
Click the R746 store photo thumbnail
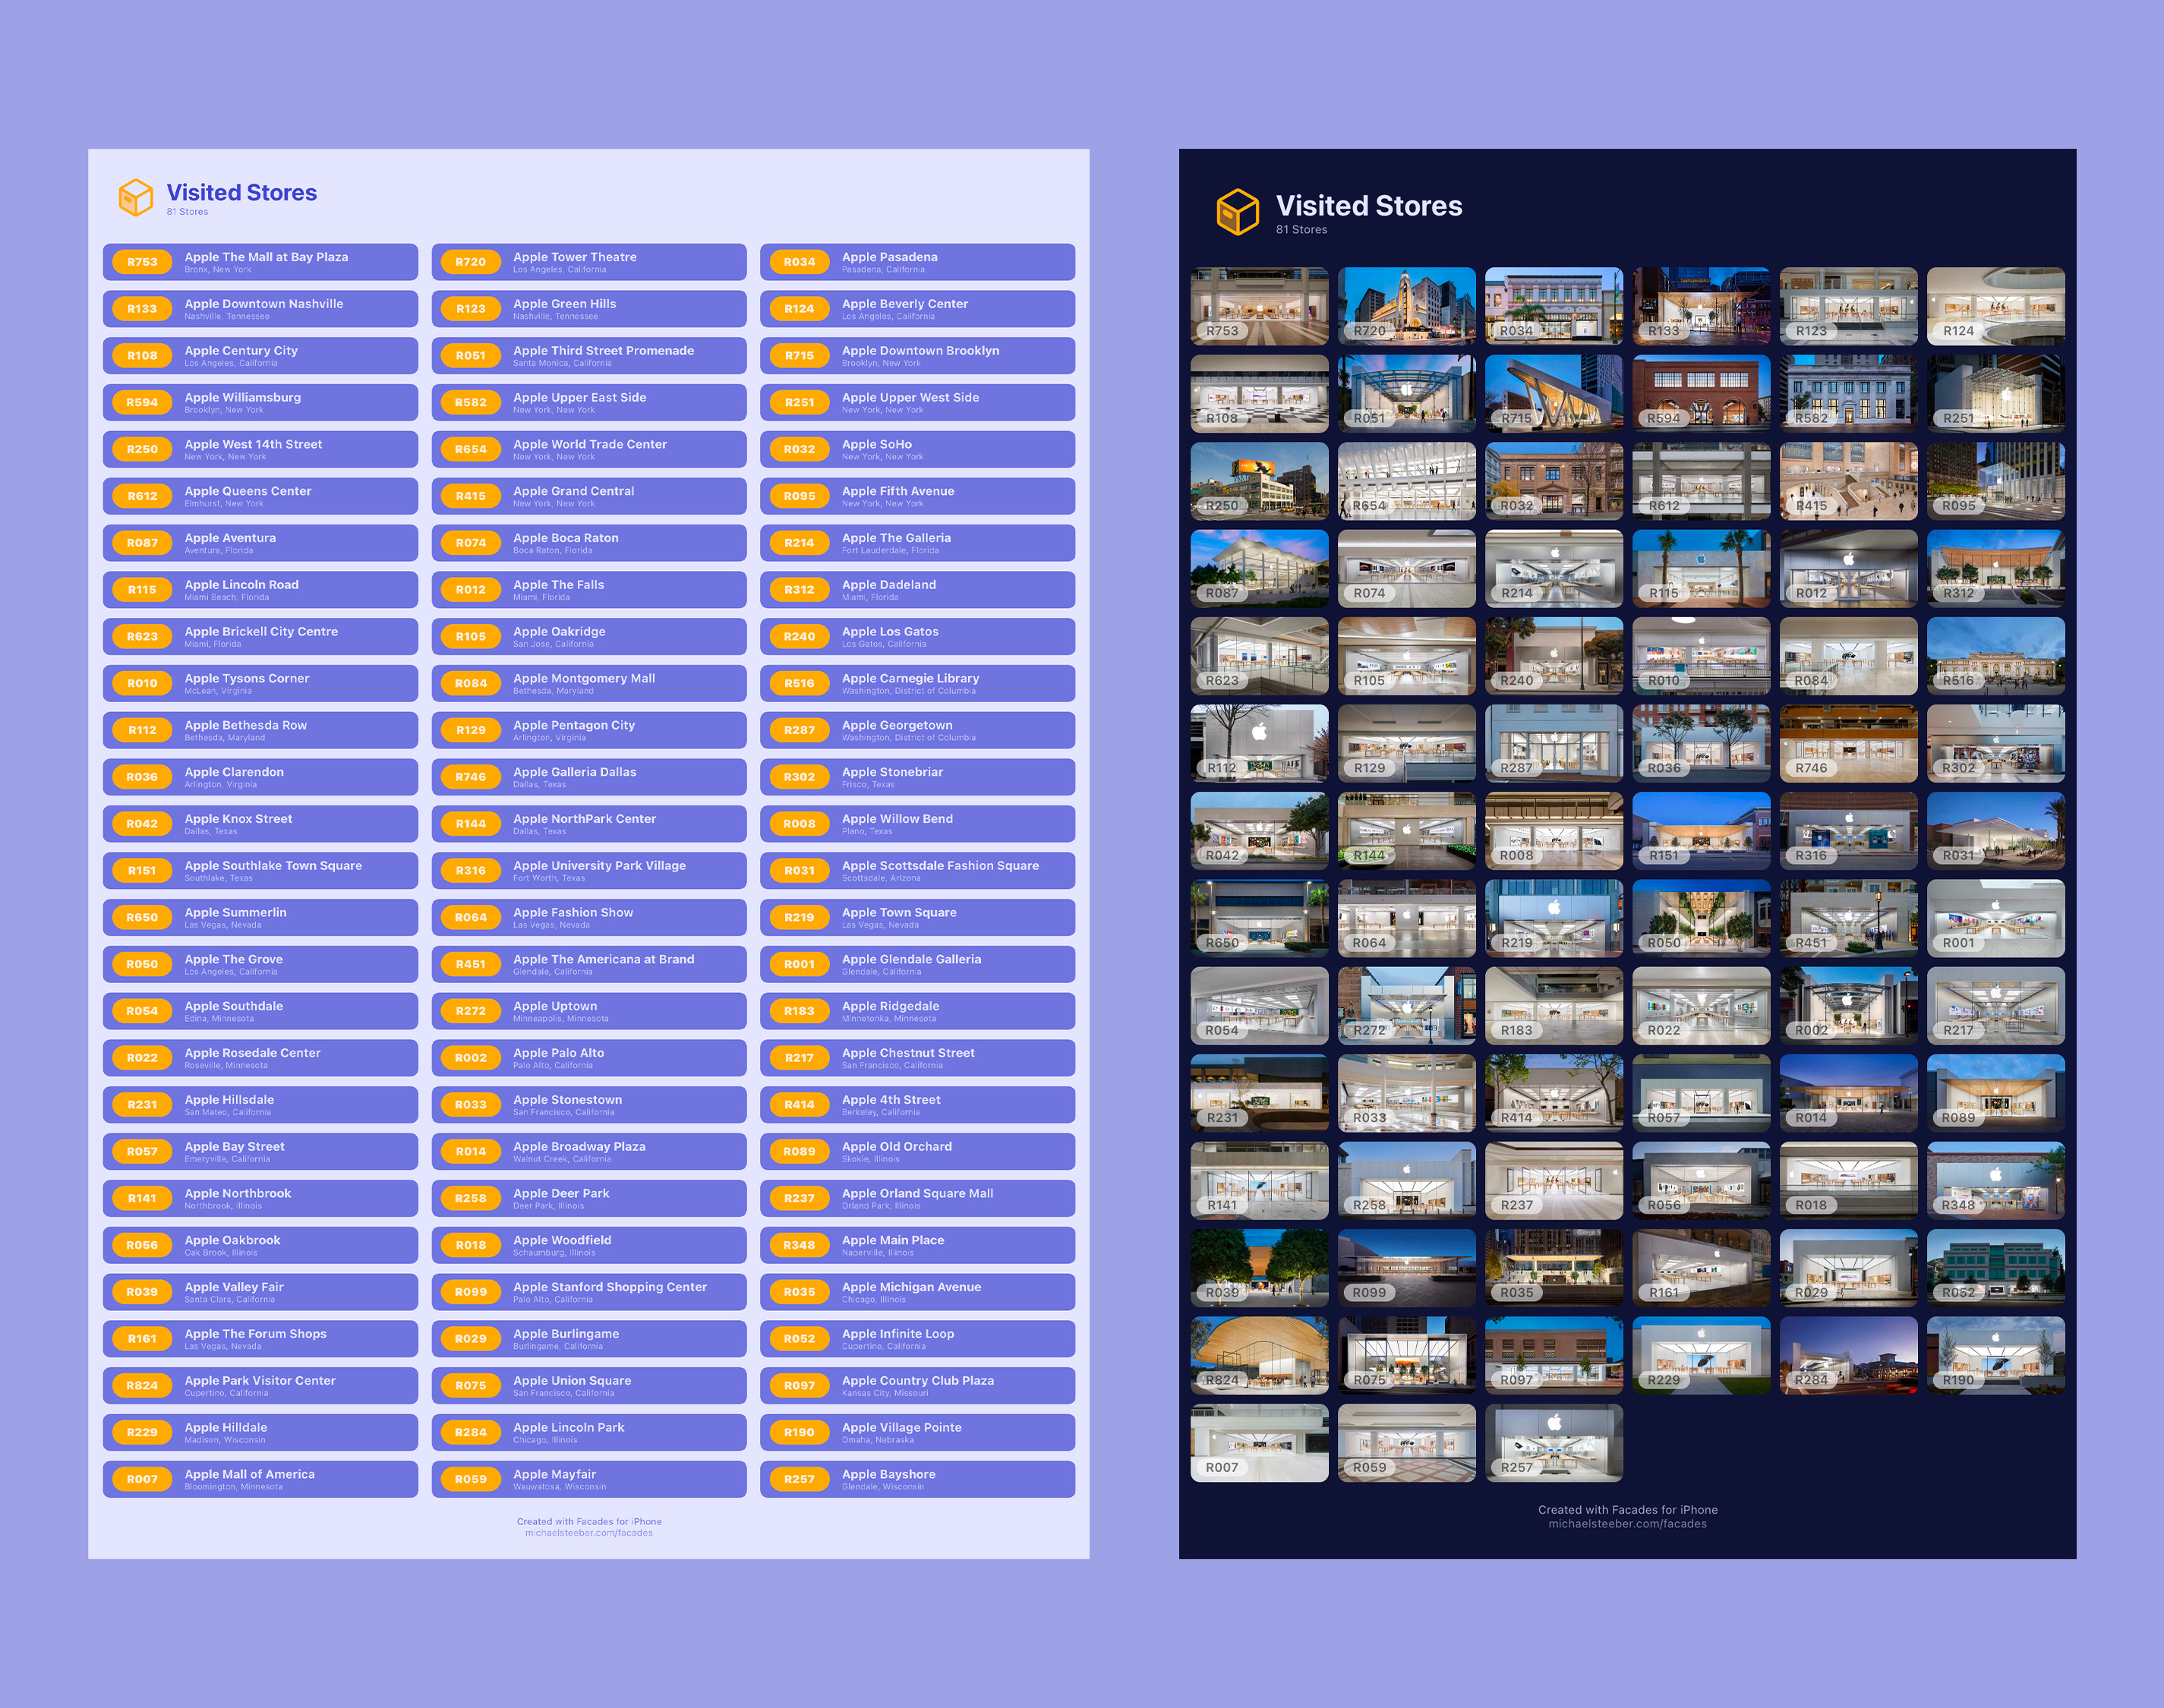[x=1848, y=744]
